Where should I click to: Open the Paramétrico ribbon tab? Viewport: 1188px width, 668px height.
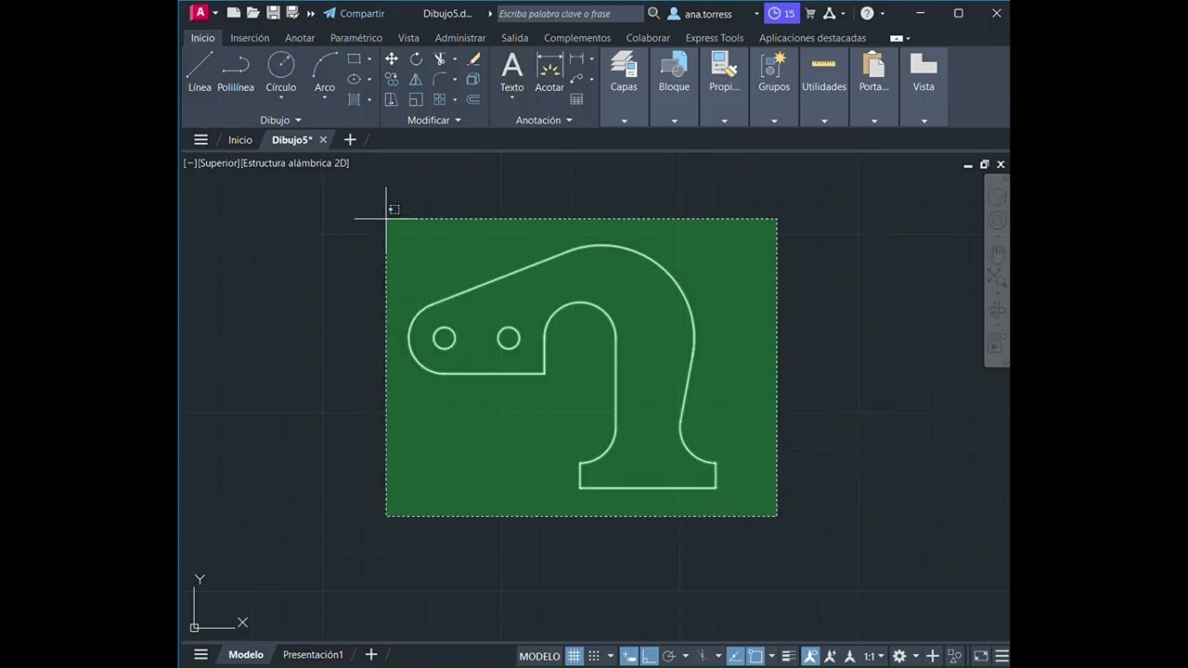coord(356,38)
